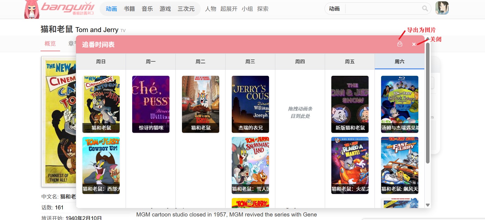Select the 周三 column header
The height and width of the screenshot is (220, 485).
(x=250, y=62)
